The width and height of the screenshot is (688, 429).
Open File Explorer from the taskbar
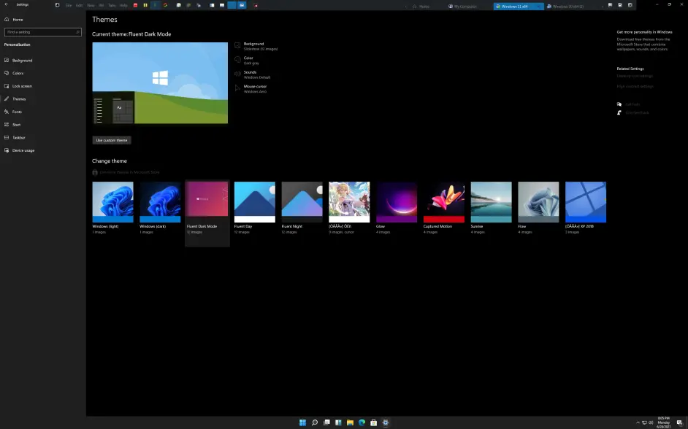pos(350,422)
